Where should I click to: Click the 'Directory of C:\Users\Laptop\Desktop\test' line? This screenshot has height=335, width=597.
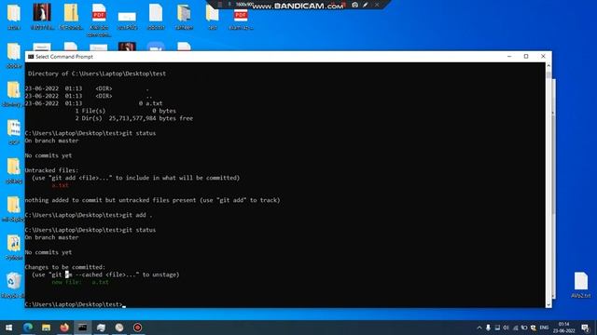(97, 74)
